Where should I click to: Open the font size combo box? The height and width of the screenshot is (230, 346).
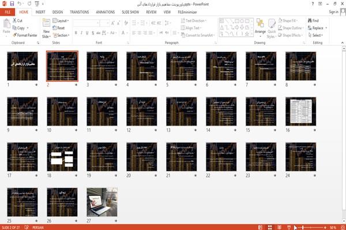point(104,23)
